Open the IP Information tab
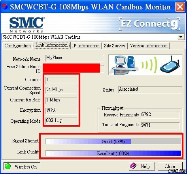Viewport: 187px width, 174px height. (x=86, y=46)
